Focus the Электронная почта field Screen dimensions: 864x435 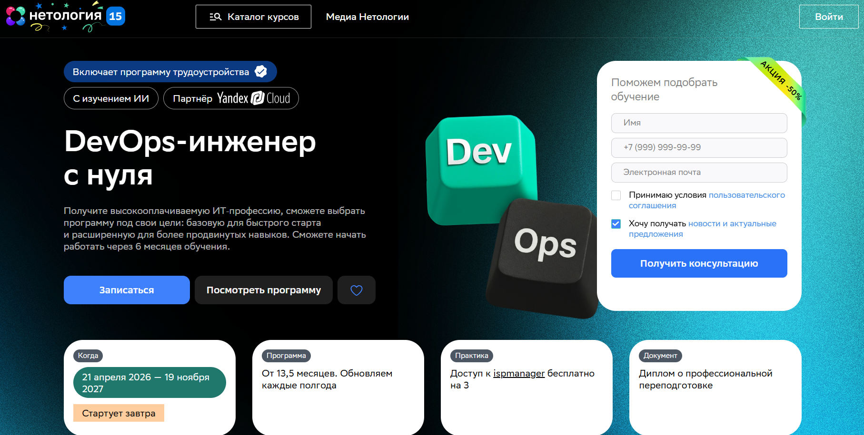699,173
